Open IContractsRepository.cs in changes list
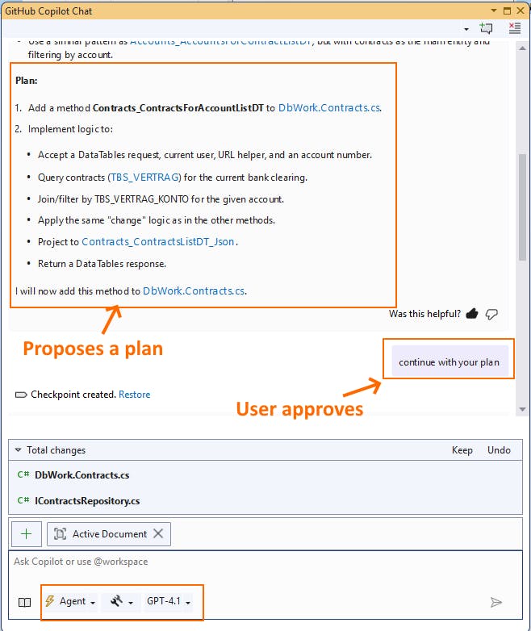The width and height of the screenshot is (531, 631). click(87, 501)
